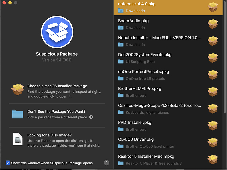This screenshot has height=170, width=227.
Task: Click package icon beside PPD_Installer.pkg
Action: [213, 126]
